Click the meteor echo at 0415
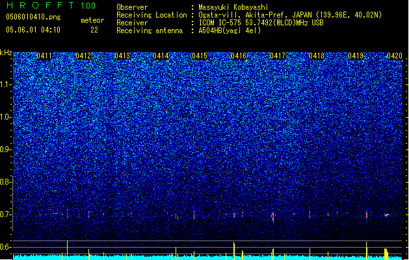Image resolution: width=409 pixels, height=260 pixels. (x=194, y=215)
